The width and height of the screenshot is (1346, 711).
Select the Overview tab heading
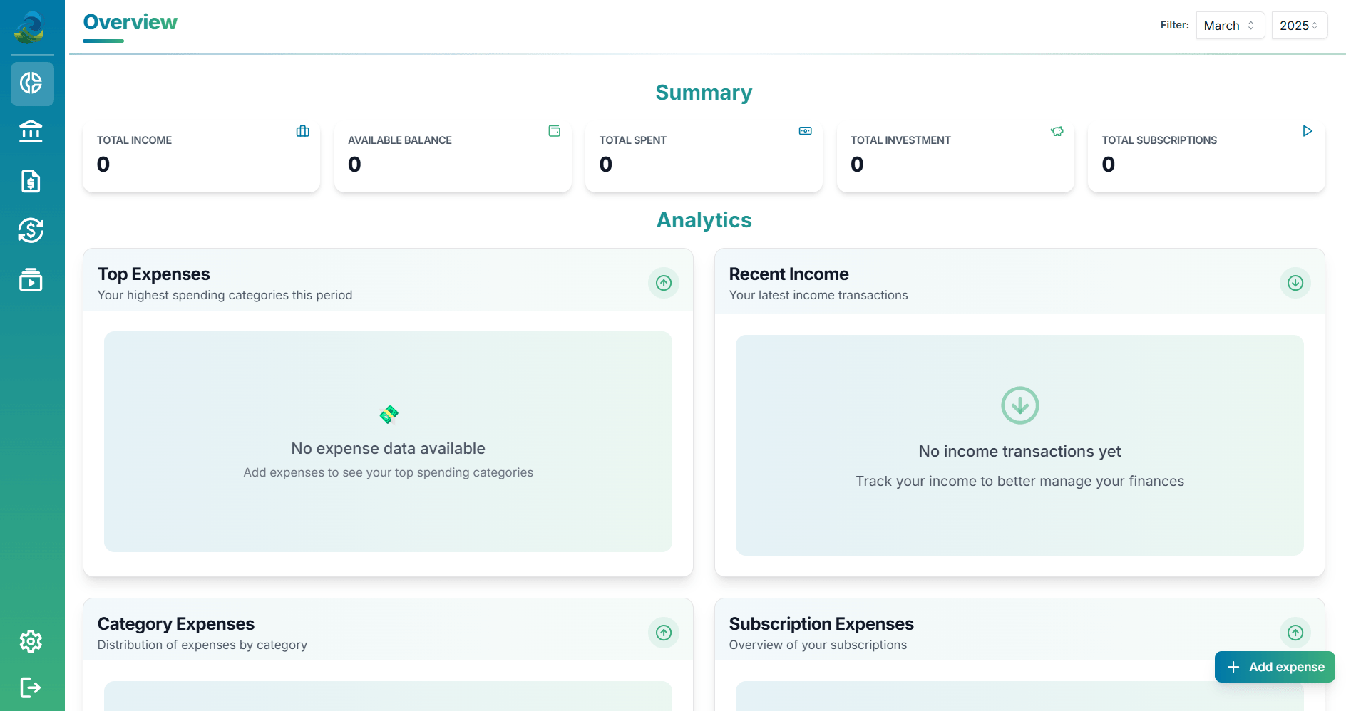click(x=130, y=23)
